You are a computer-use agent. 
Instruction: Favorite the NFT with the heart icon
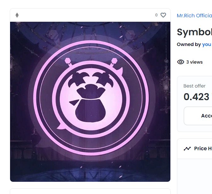tap(163, 15)
